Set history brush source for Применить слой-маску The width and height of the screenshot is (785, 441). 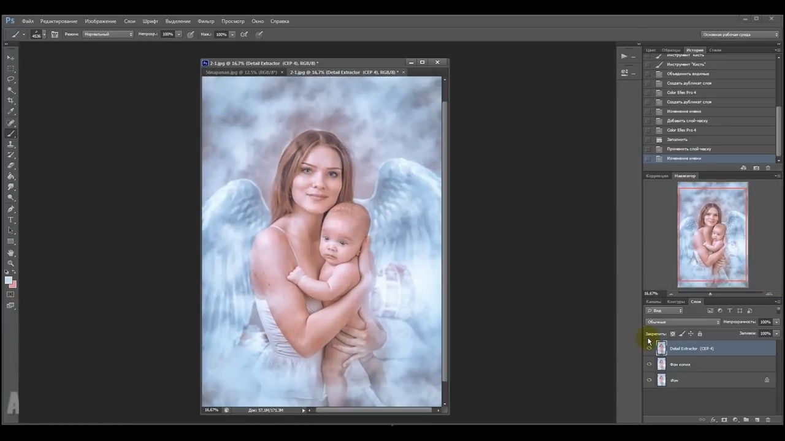pyautogui.click(x=648, y=149)
